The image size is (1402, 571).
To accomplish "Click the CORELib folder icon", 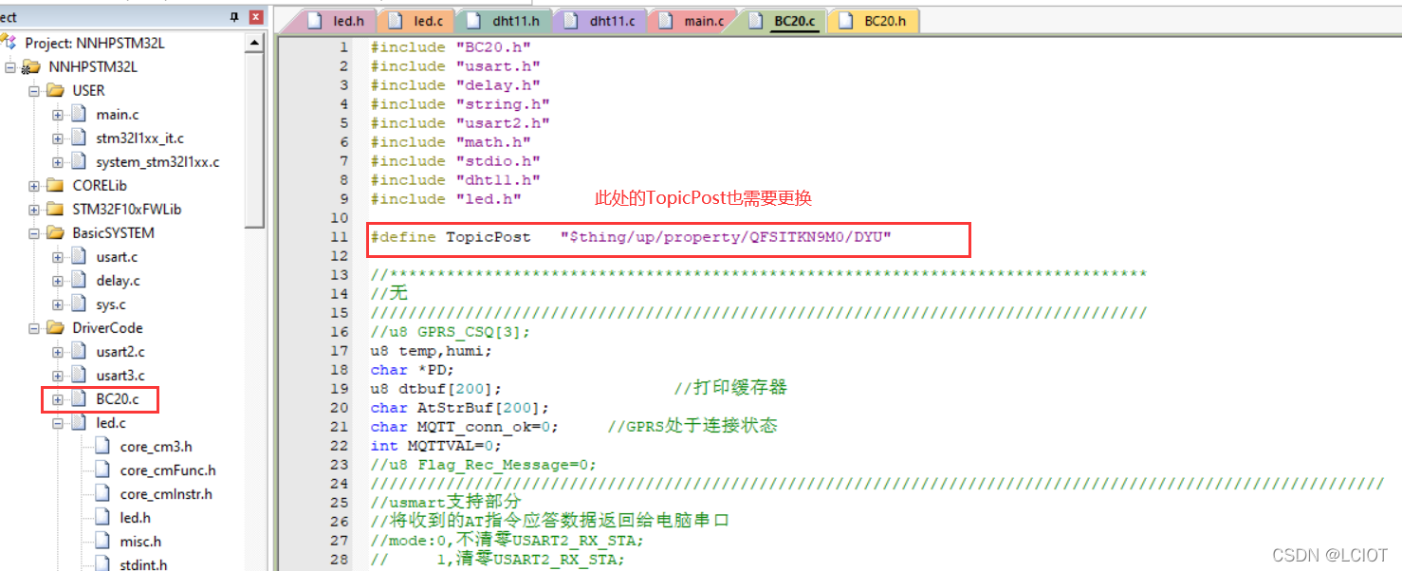I will coord(55,186).
